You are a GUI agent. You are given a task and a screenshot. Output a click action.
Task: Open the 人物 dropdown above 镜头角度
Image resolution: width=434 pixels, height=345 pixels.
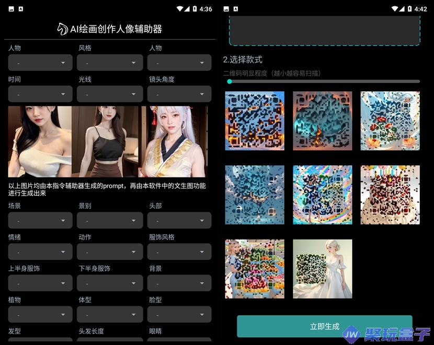(x=179, y=63)
